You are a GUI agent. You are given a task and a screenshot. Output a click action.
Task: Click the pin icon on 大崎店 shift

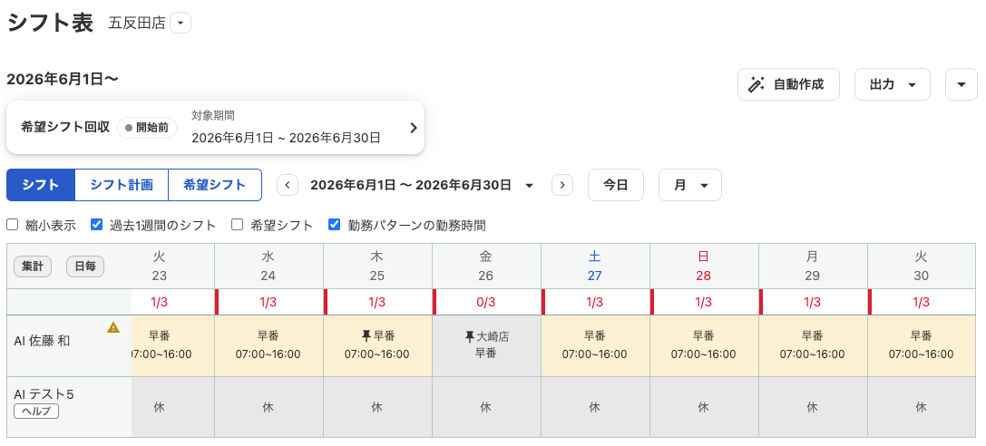469,336
